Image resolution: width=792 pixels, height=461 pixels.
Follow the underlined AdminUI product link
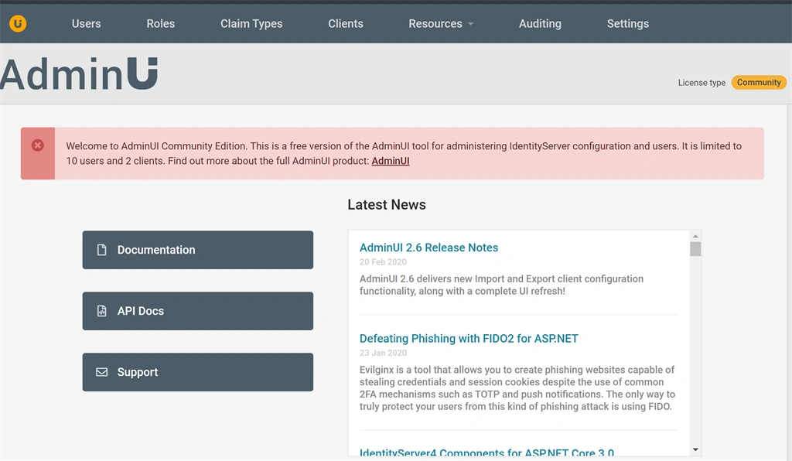391,161
